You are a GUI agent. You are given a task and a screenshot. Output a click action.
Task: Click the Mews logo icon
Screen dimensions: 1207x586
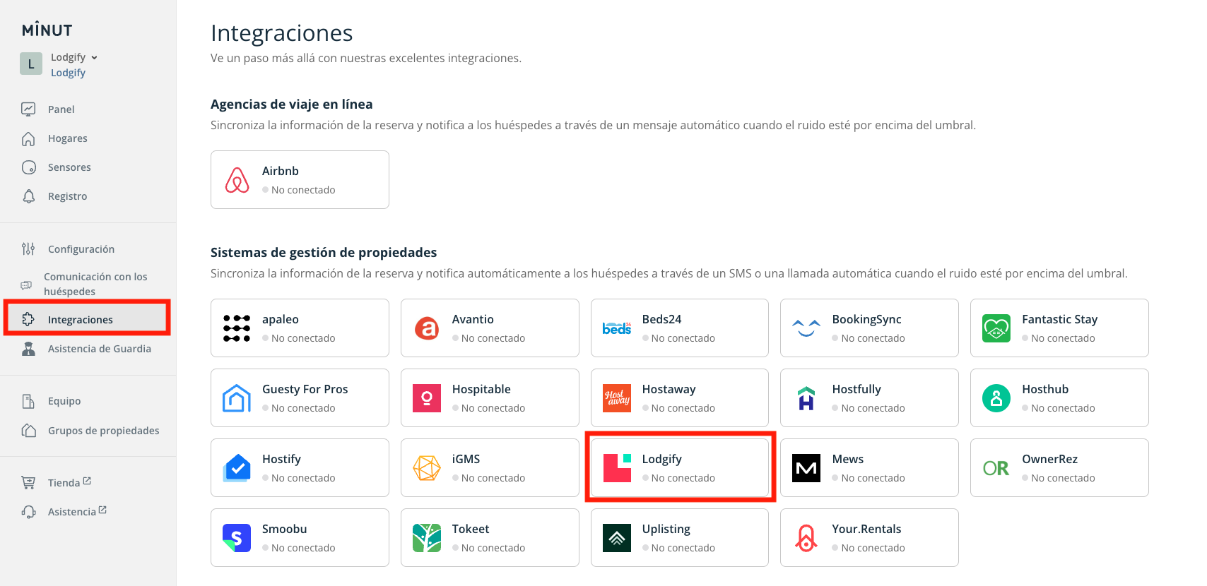[806, 468]
